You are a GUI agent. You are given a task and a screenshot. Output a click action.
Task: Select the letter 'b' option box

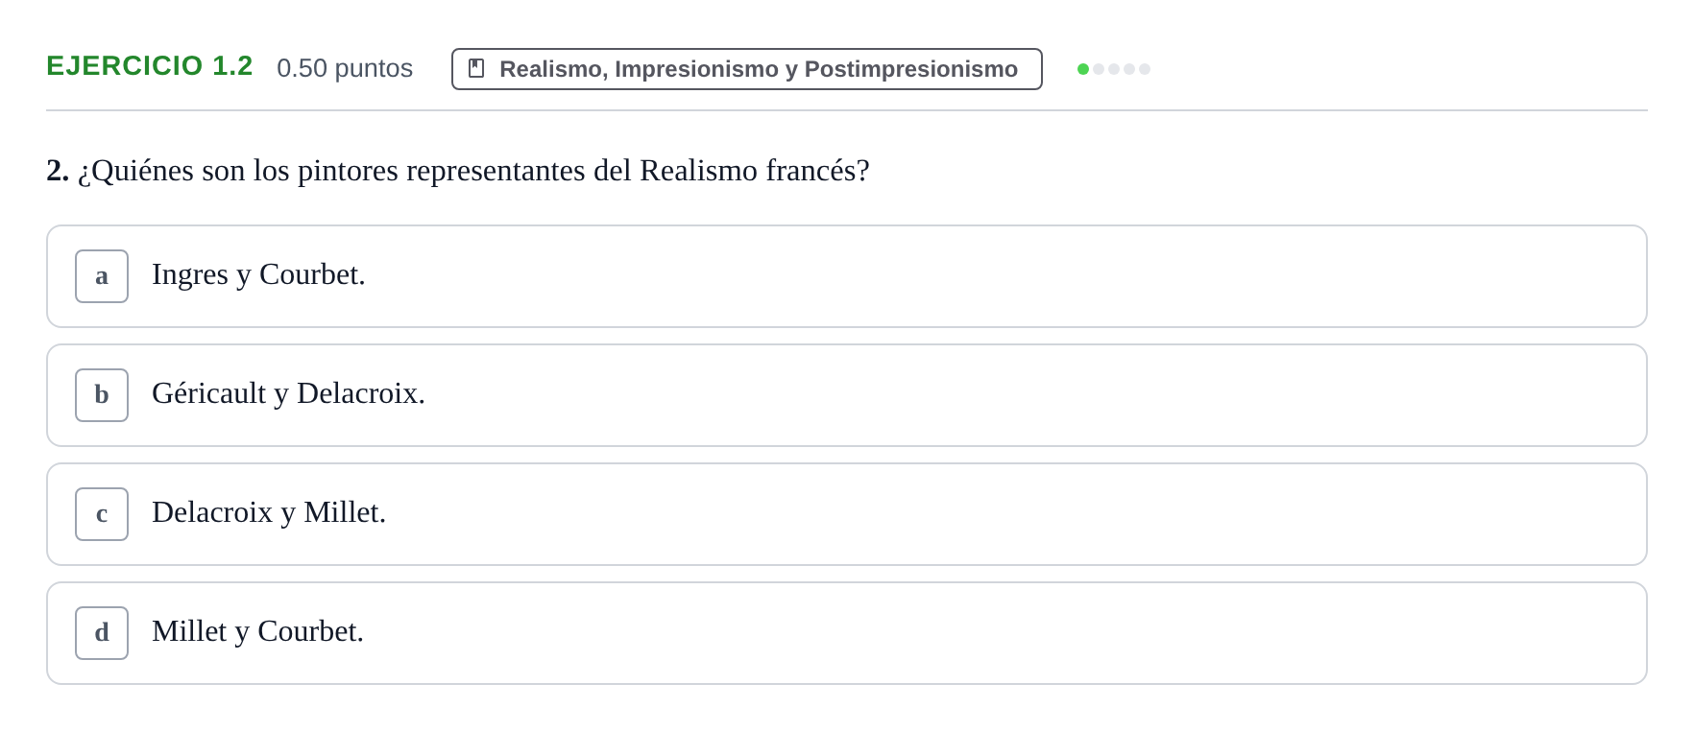pyautogui.click(x=102, y=395)
